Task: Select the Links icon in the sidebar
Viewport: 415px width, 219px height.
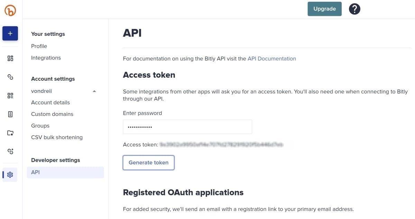Action: pos(10,77)
